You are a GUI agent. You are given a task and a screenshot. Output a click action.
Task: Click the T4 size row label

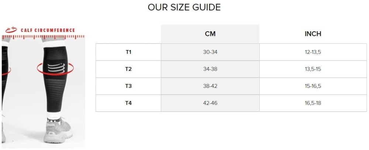coord(128,103)
